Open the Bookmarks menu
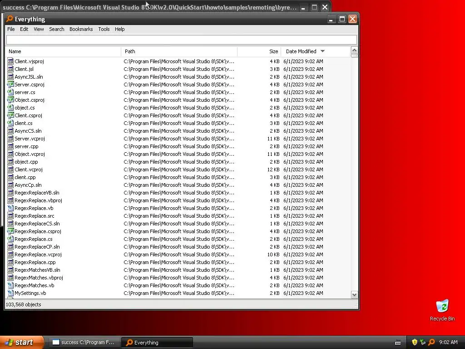The height and width of the screenshot is (349, 465). coord(81,29)
